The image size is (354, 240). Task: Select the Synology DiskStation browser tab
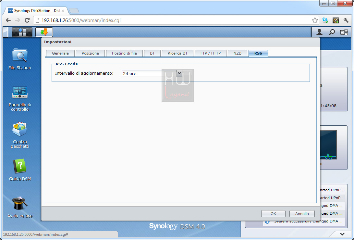coord(36,11)
